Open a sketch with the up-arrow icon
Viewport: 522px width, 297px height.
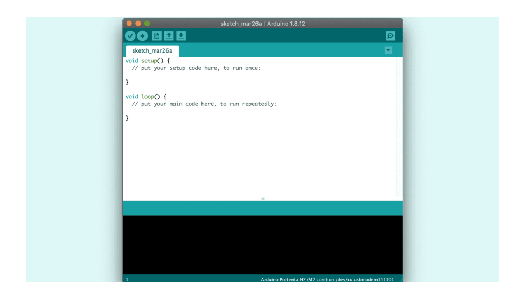pos(169,36)
